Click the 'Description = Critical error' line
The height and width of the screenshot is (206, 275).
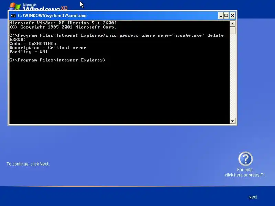[48, 48]
